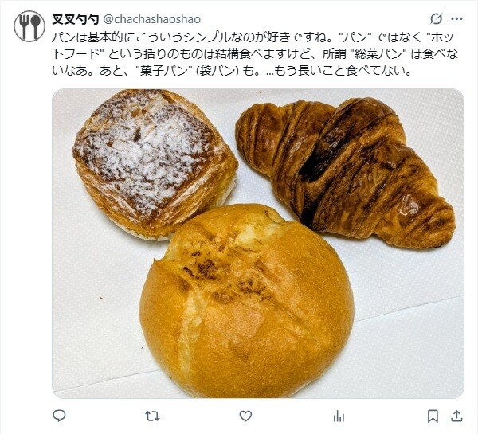Viewport: 478px width, 434px height.
Task: Click the sugar-dusted pastry in the photo
Action: pyautogui.click(x=155, y=163)
